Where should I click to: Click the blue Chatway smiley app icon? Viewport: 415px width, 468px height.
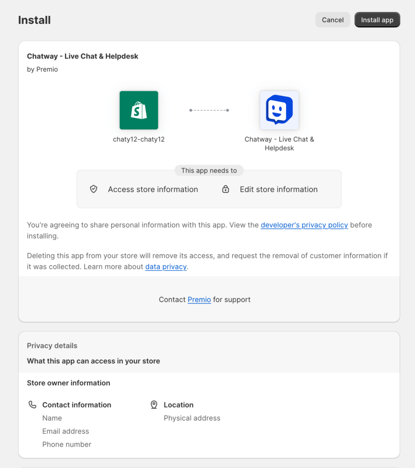click(279, 110)
